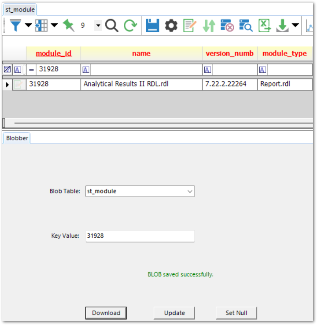
Task: Click the Key Value input field
Action: pyautogui.click(x=140, y=236)
